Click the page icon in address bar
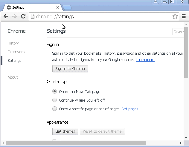Image resolution: width=189 pixels, height=147 pixels. 33,16
